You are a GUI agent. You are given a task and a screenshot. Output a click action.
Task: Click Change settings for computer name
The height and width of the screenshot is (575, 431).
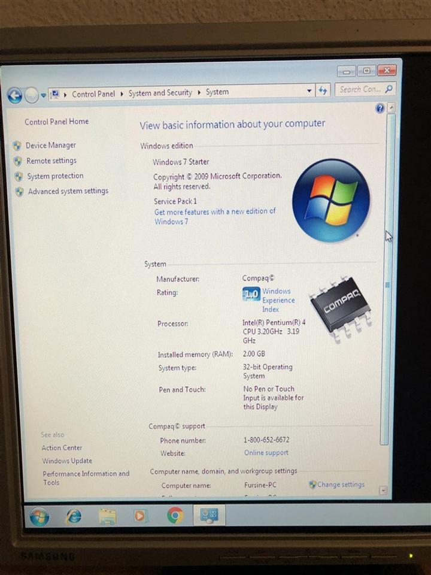click(341, 485)
